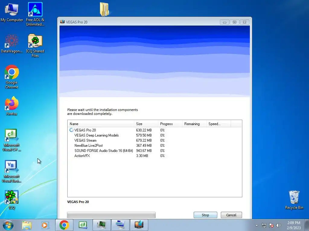This screenshot has width=309, height=231.
Task: Switch to Chrome in the taskbar
Action: pos(64,225)
